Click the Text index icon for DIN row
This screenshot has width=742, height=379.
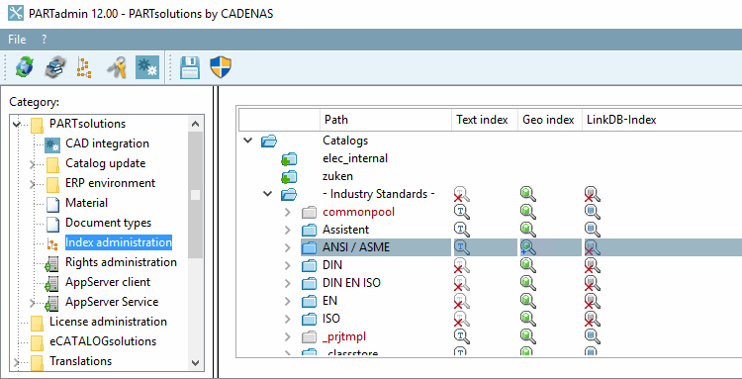point(461,265)
